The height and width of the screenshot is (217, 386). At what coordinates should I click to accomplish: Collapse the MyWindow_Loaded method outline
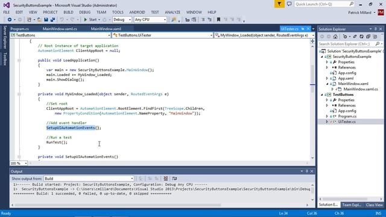point(19,94)
